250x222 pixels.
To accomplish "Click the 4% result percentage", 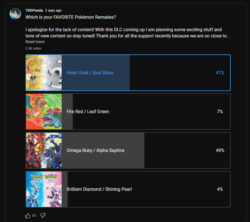I will pos(220,189).
